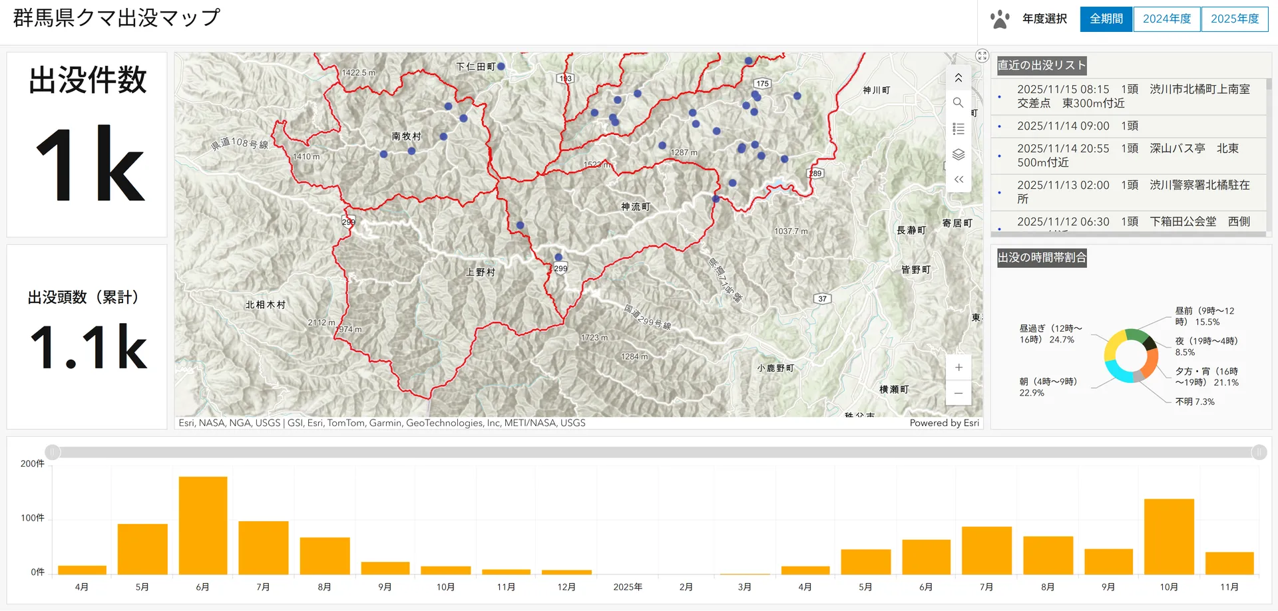Open the map layers list
Image resolution: width=1278 pixels, height=611 pixels.
(958, 154)
